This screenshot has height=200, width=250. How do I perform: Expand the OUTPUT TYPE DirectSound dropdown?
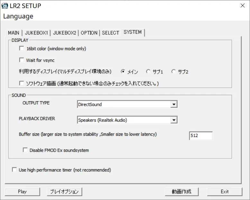127,104
